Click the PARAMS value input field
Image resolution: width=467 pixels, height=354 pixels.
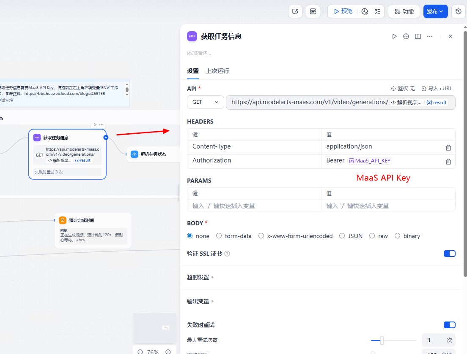[388, 206]
